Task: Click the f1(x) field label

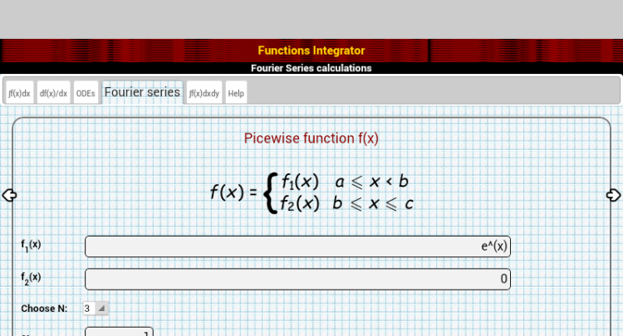Action: [31, 246]
